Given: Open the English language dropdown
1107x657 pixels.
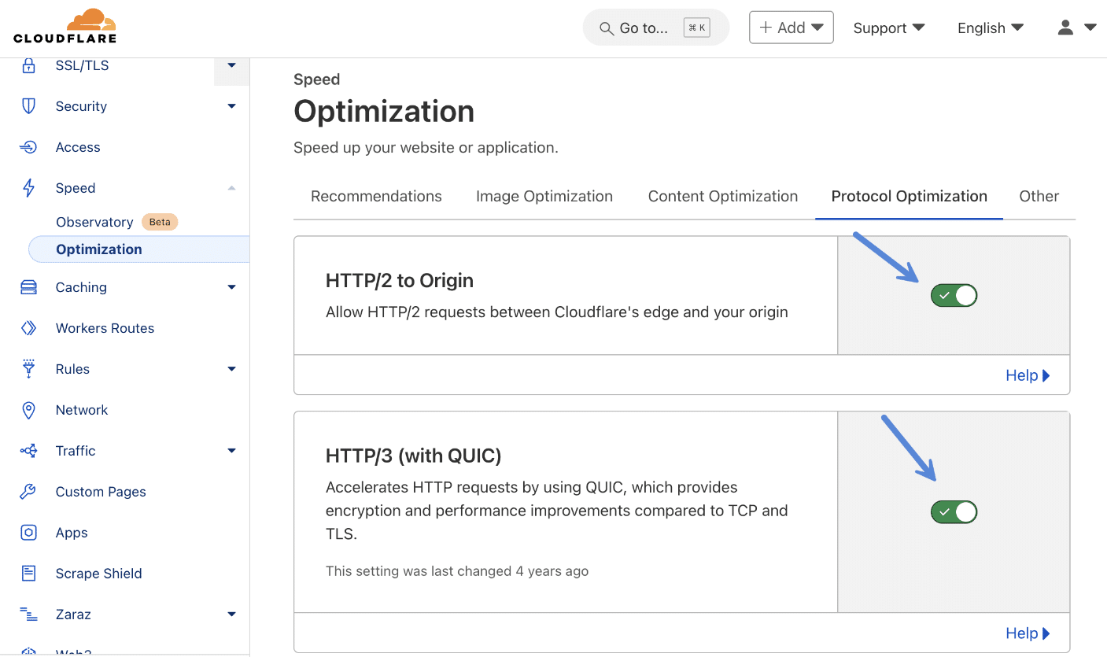Looking at the screenshot, I should (990, 28).
